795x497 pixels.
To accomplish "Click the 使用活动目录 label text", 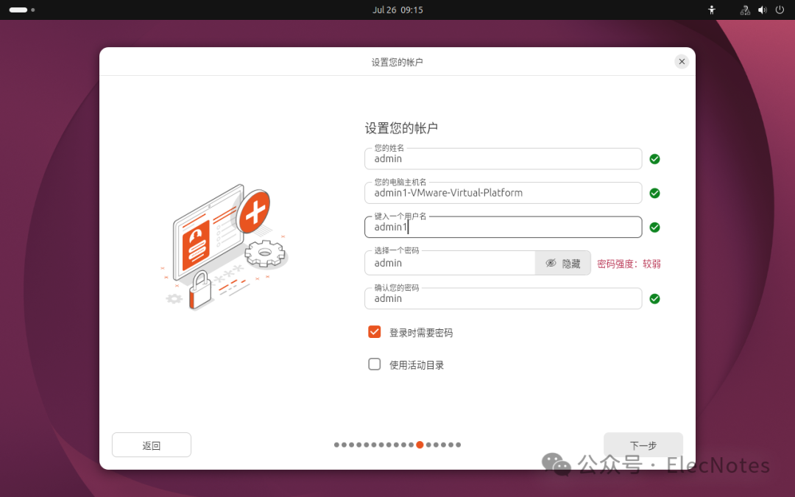I will pos(416,365).
